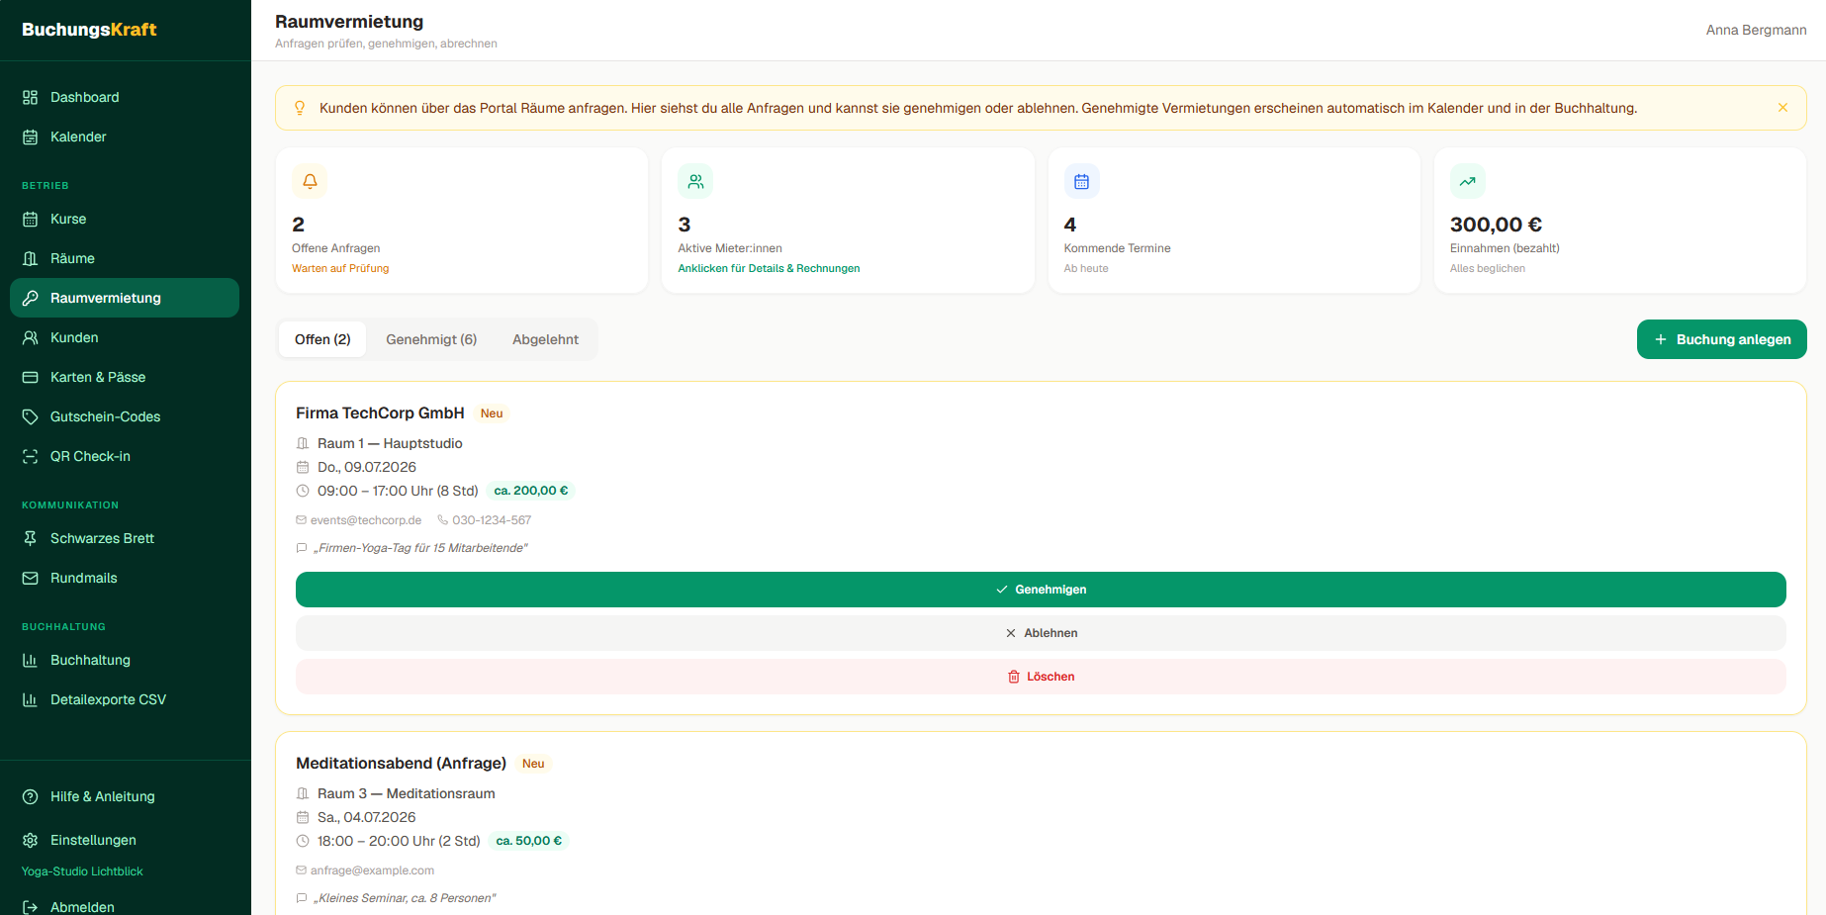Log out via Abmelden
1826x915 pixels.
tap(125, 906)
